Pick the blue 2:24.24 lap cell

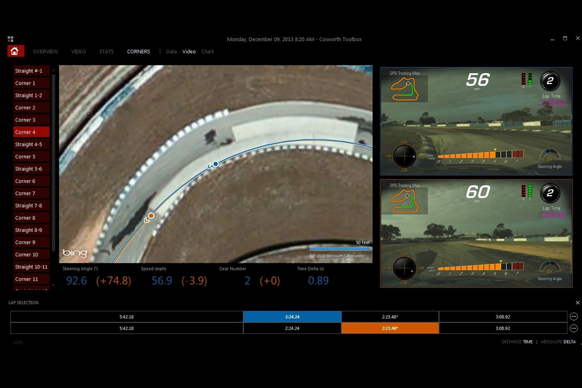(x=292, y=317)
